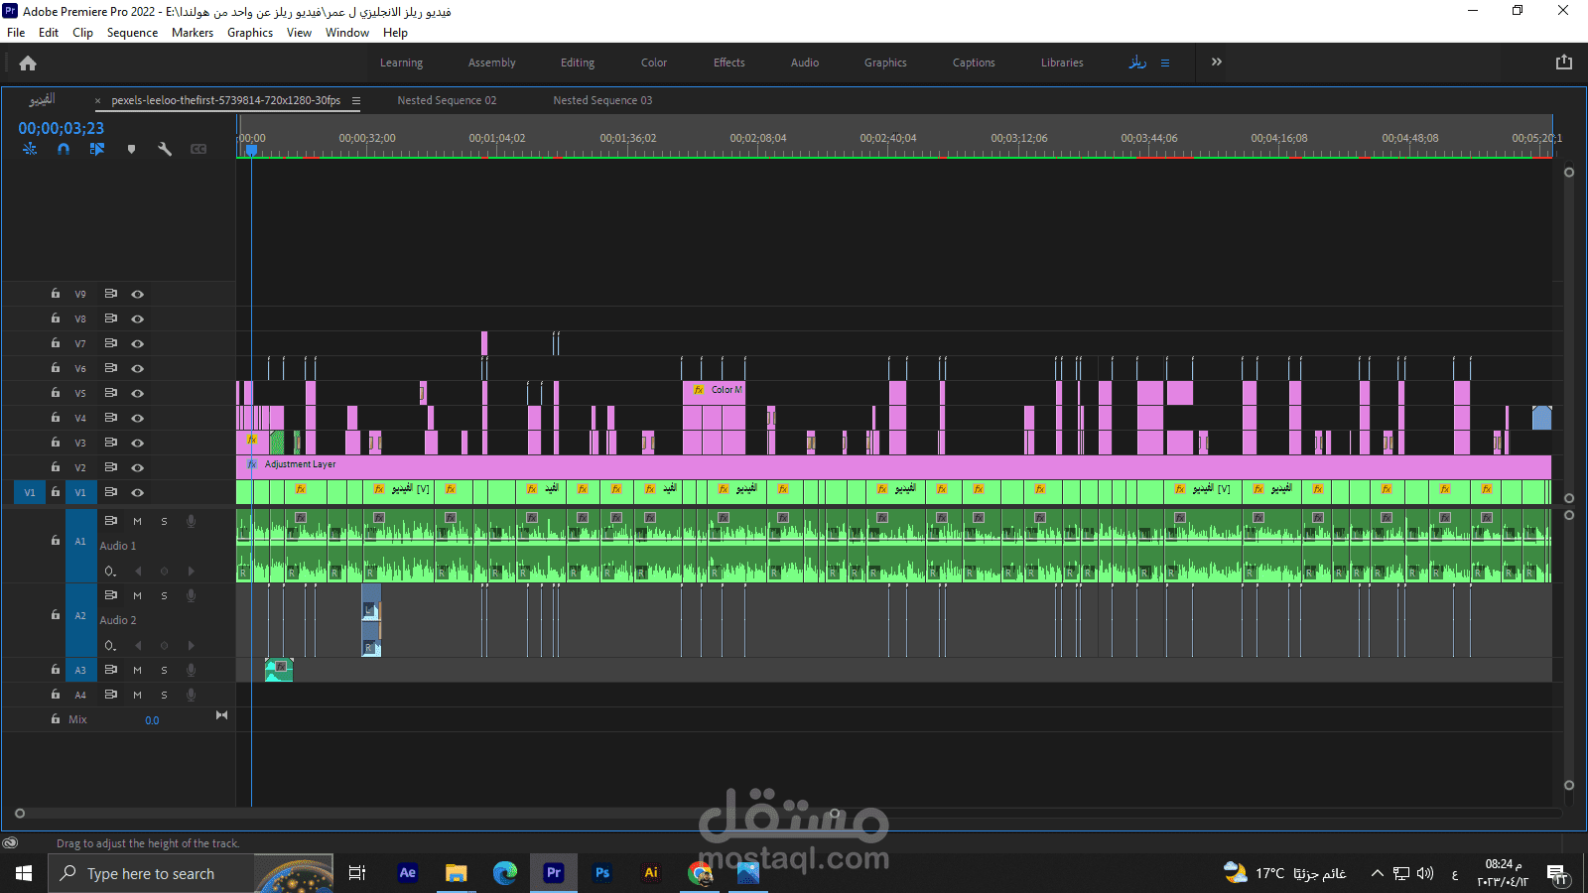Open After Effects from the taskbar
The width and height of the screenshot is (1588, 893).
[407, 873]
